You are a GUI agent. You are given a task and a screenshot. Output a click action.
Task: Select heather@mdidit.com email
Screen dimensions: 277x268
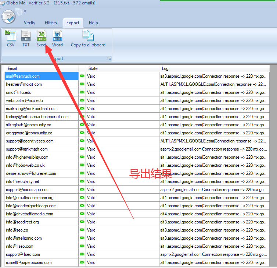[42, 84]
